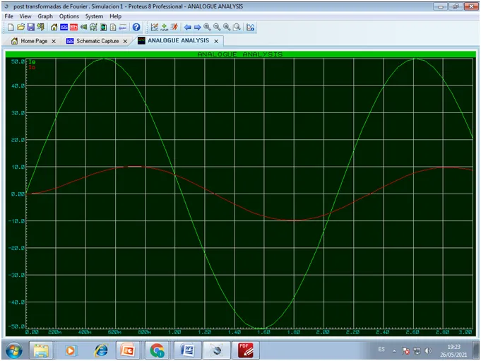Zoom in on the graph with the plus magnifier
This screenshot has height=361, width=481.
[x=207, y=28]
